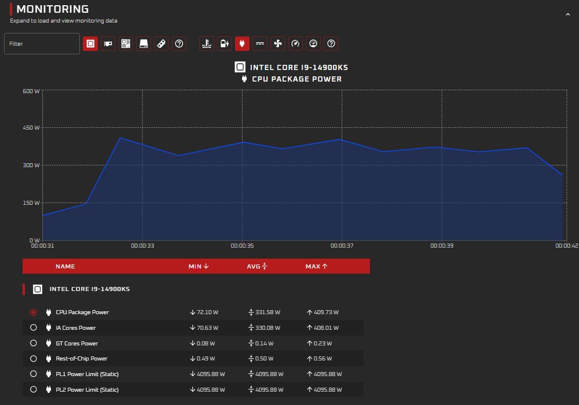Sort the table by MIN column
Image resolution: width=579 pixels, height=405 pixels.
tap(199, 266)
